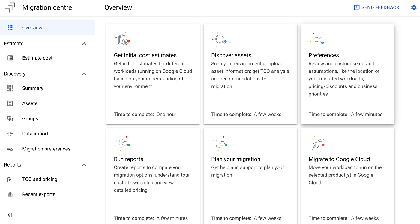Collapse the Discovery section
This screenshot has height=224, width=420.
pos(84,74)
